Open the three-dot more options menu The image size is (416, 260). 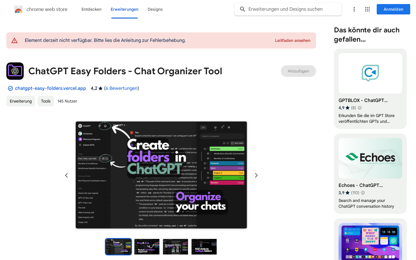354,9
